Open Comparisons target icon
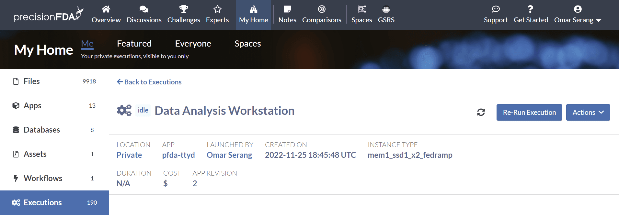Screen dimensions: 619x216 tap(322, 9)
